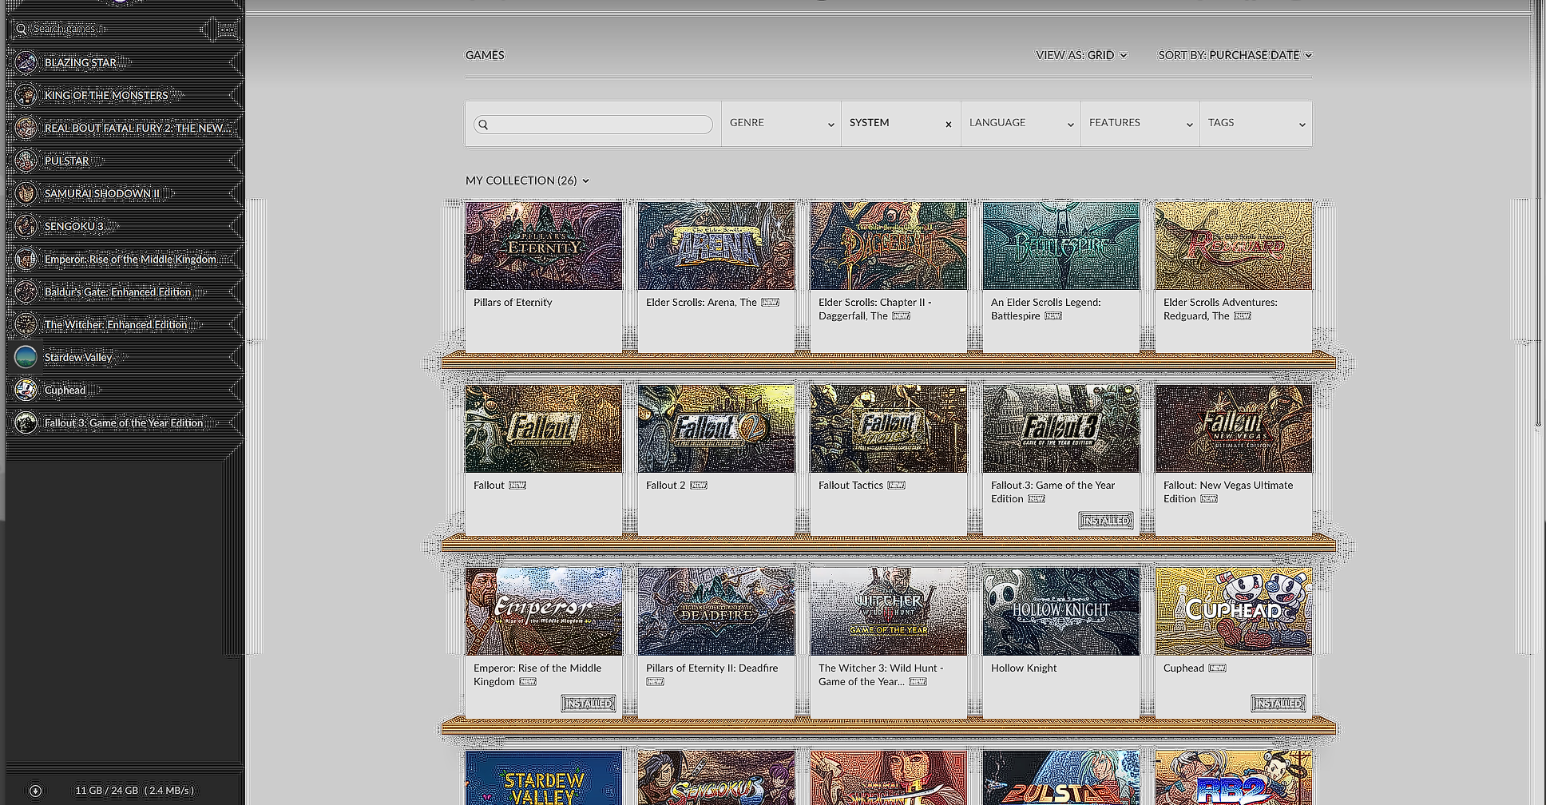Open Stardew Valley sidebar icon
The image size is (1546, 805).
pos(26,357)
